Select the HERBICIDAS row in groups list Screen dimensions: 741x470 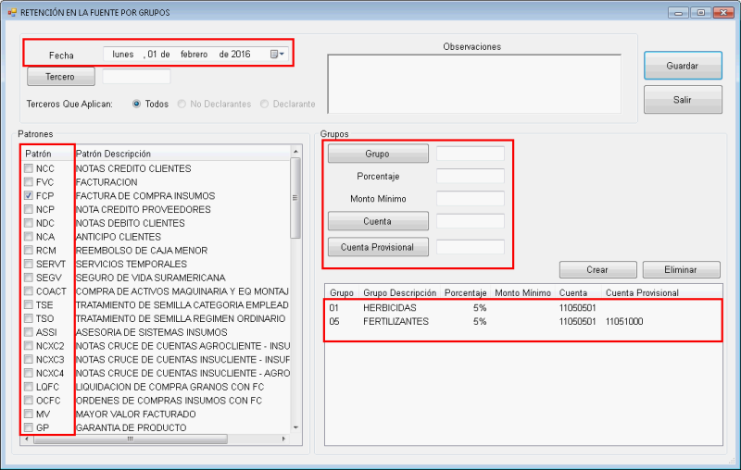(389, 307)
